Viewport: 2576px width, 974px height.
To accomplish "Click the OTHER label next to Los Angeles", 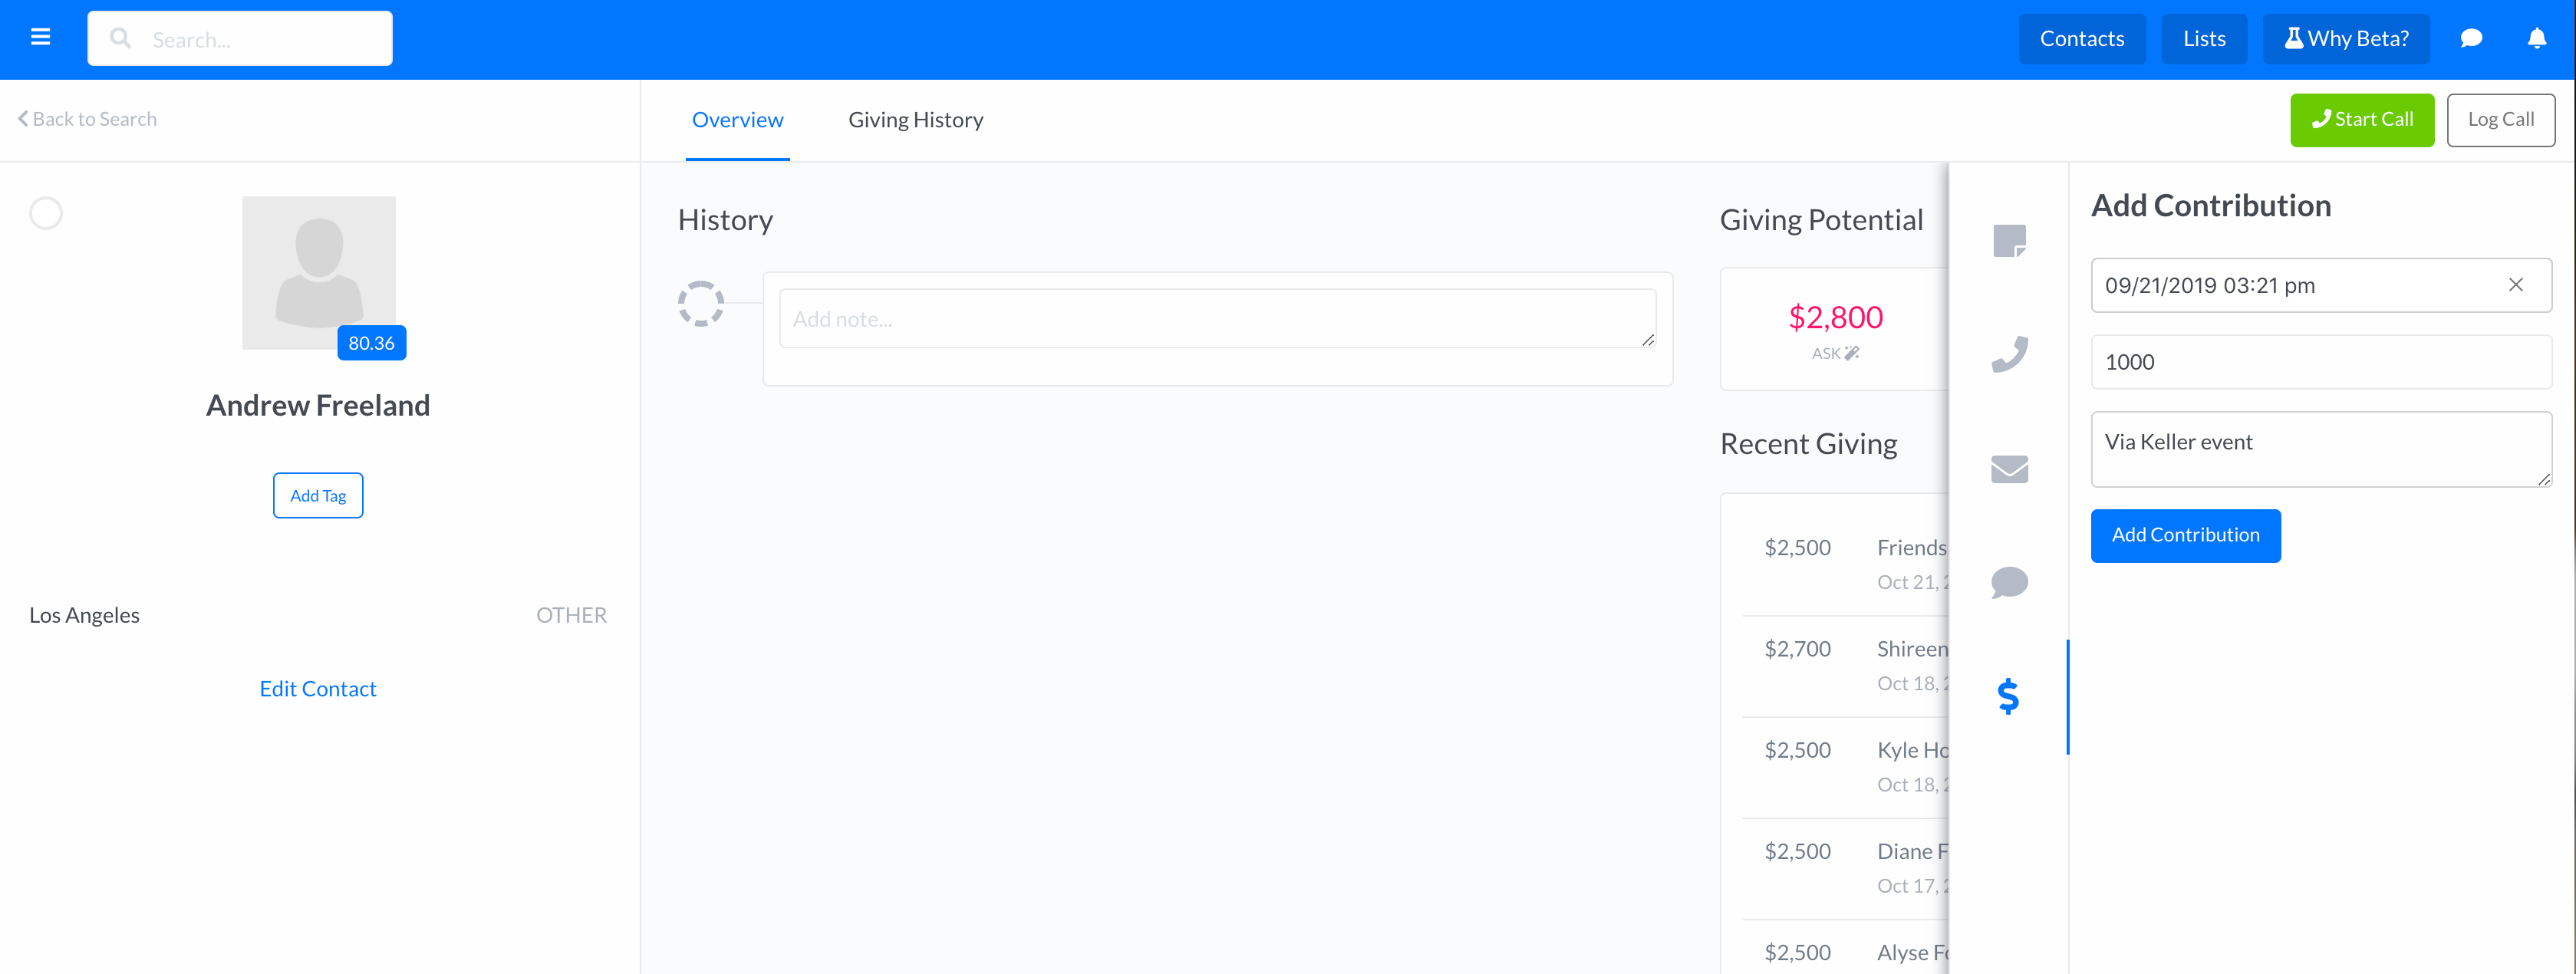I will click(x=571, y=615).
